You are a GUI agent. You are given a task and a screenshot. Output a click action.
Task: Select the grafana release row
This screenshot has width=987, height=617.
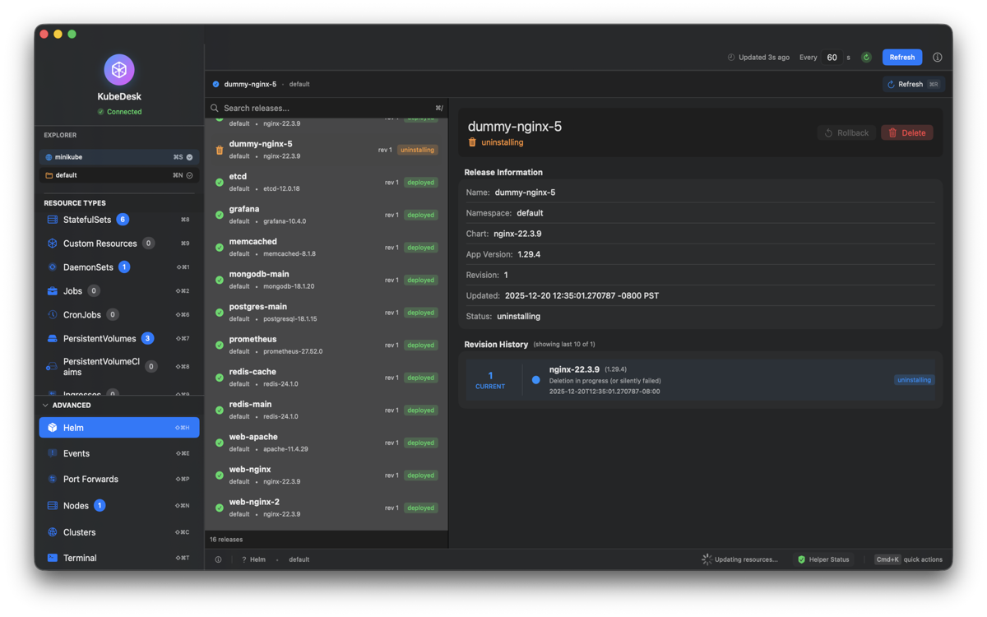(325, 215)
